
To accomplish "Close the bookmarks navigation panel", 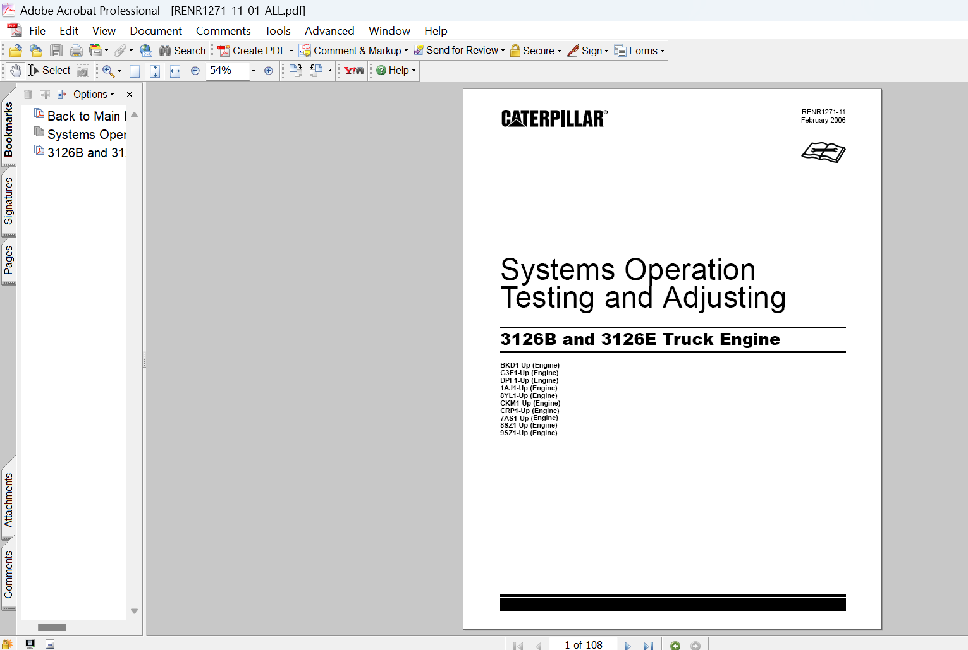I will pos(130,94).
